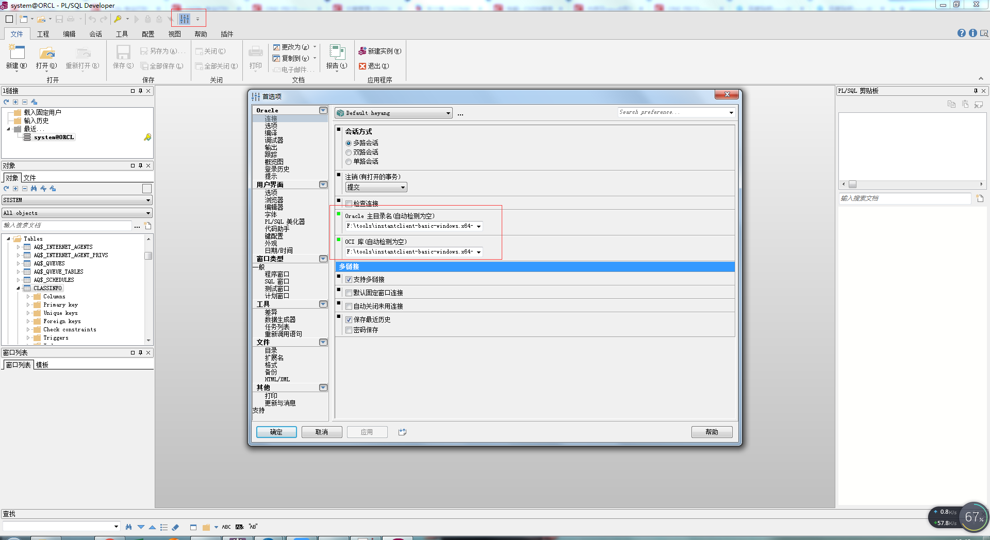
Task: Click the reset-preferences icon beside 应用 button
Action: pyautogui.click(x=403, y=432)
